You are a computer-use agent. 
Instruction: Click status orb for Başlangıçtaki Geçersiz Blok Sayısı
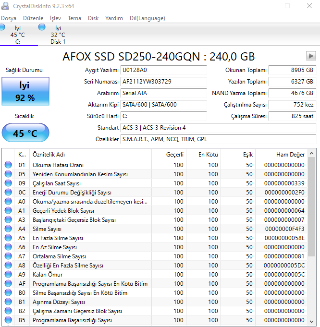(8, 219)
